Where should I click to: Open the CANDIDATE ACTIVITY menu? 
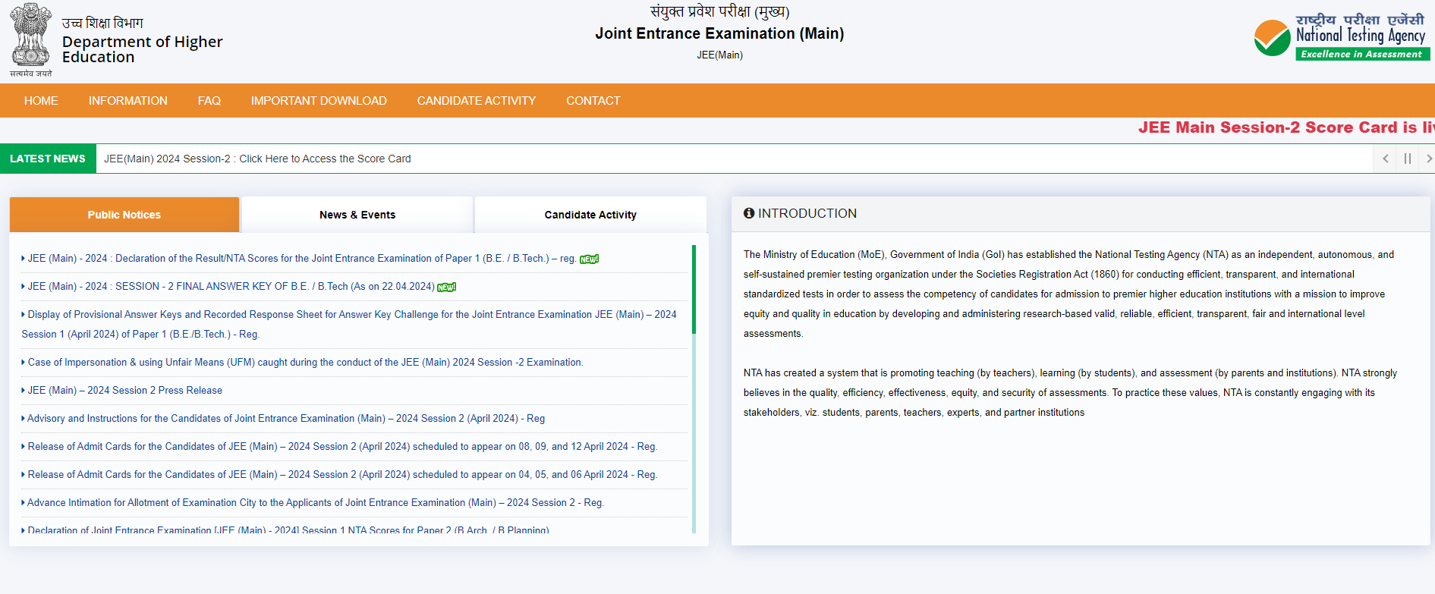pos(477,101)
